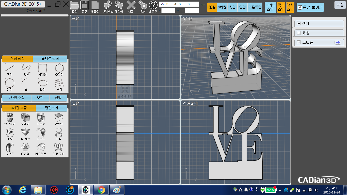Open Chrome from taskbar

101,190
